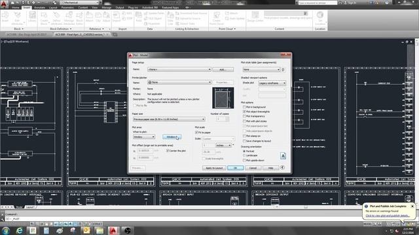Screen dimensions: 419x235
Task: Click the Insert block ribbon icon
Action: [5, 16]
